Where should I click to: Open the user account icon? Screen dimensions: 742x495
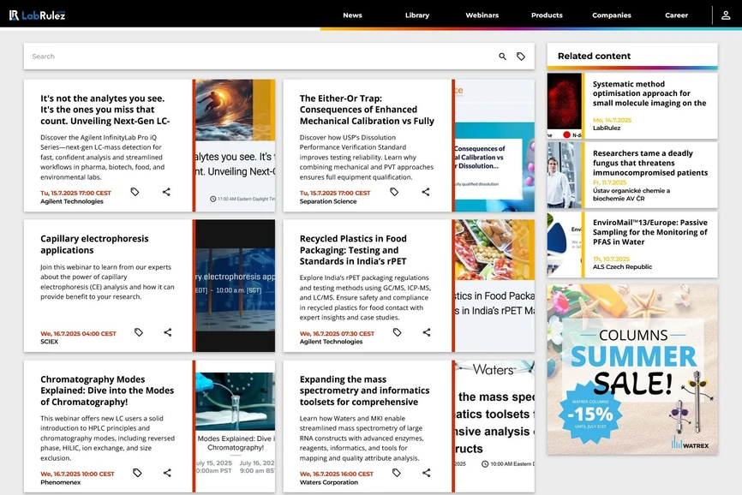click(x=726, y=15)
